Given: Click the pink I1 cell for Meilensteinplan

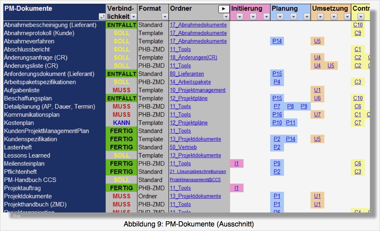Looking at the screenshot, I should click(x=237, y=163).
